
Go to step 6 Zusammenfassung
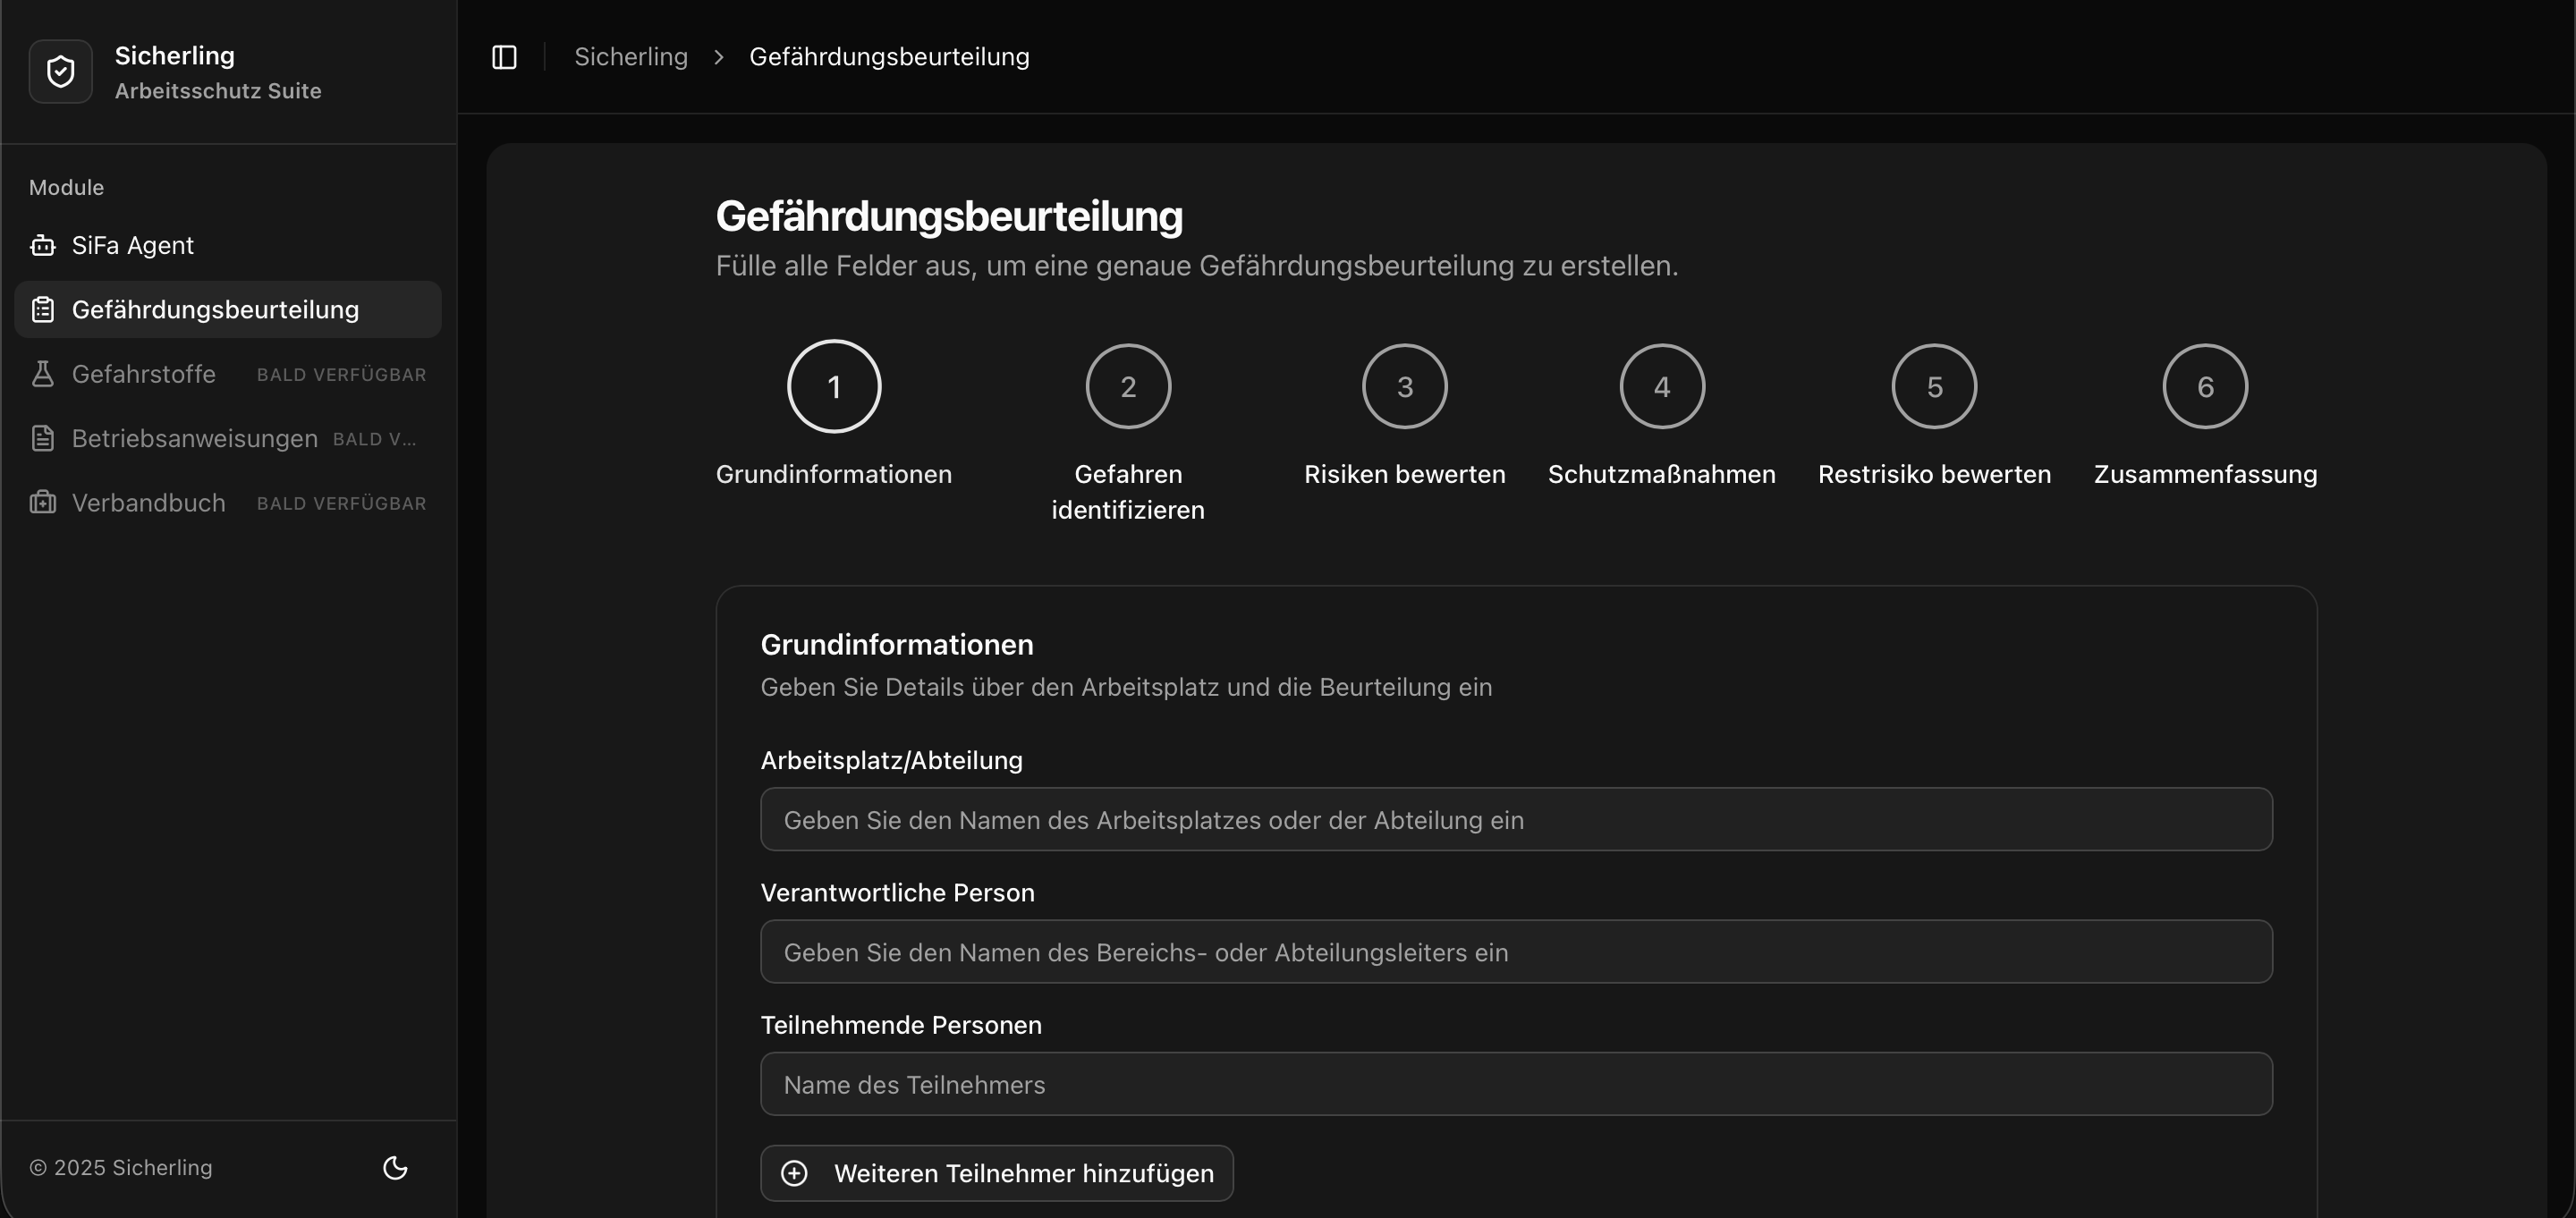tap(2204, 387)
